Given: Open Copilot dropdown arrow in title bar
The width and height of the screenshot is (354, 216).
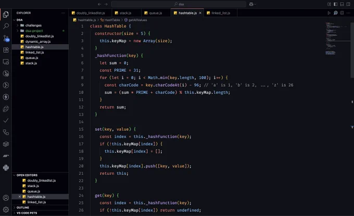Looking at the screenshot, I should point(255,4).
